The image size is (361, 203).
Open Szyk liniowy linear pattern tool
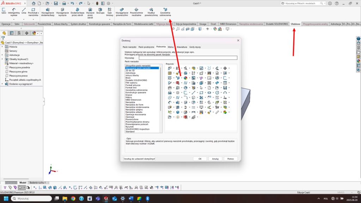coord(110,12)
